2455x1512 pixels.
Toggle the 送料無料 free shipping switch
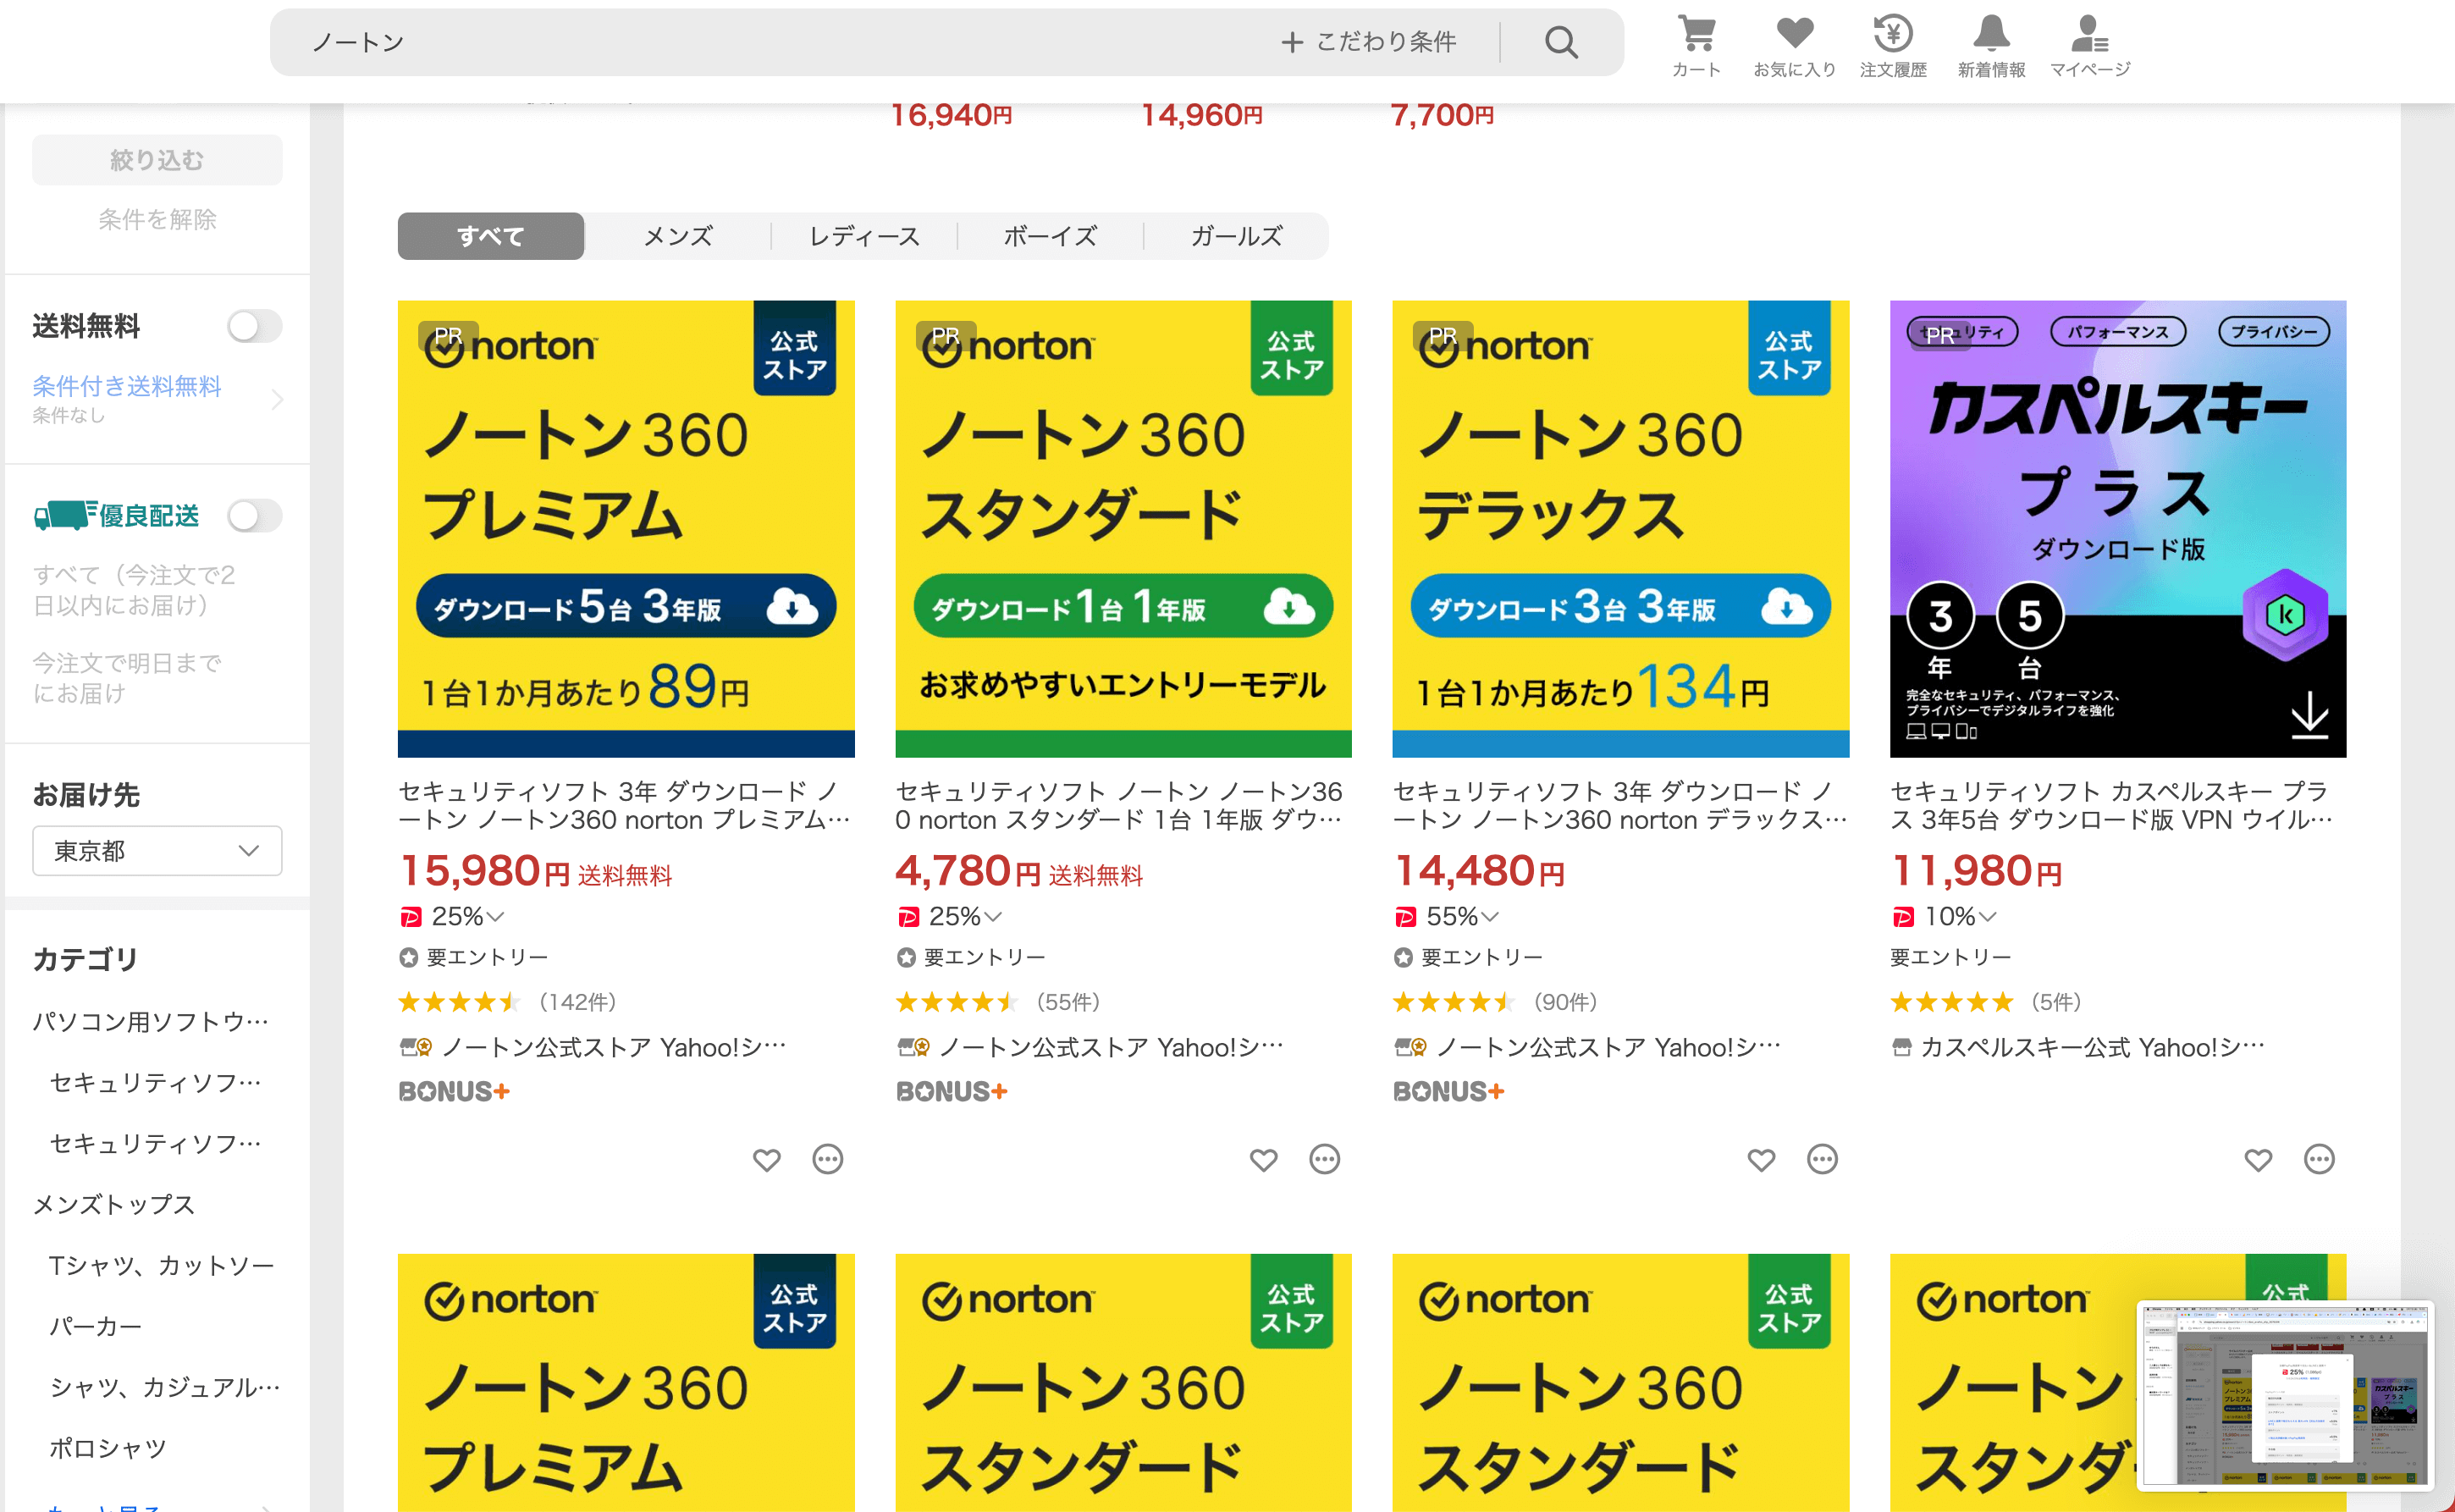click(x=254, y=326)
